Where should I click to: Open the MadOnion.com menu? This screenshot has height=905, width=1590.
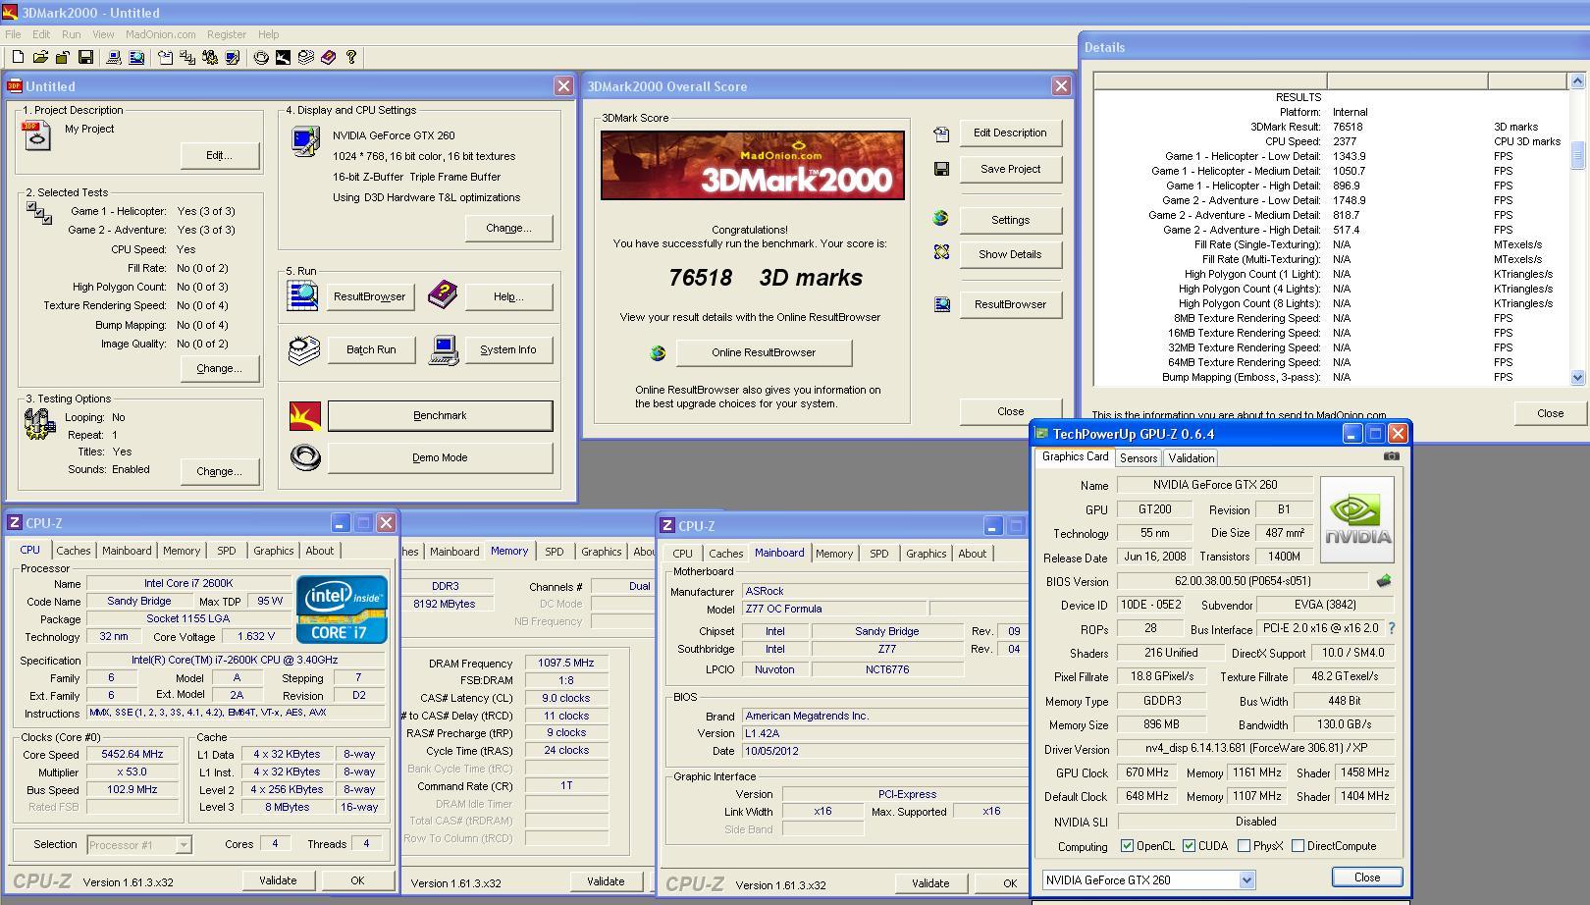point(160,34)
